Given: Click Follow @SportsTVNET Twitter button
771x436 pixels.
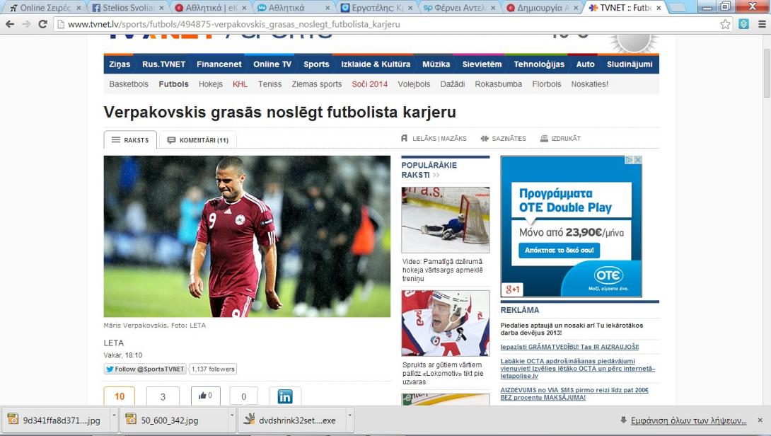Looking at the screenshot, I should click(145, 369).
